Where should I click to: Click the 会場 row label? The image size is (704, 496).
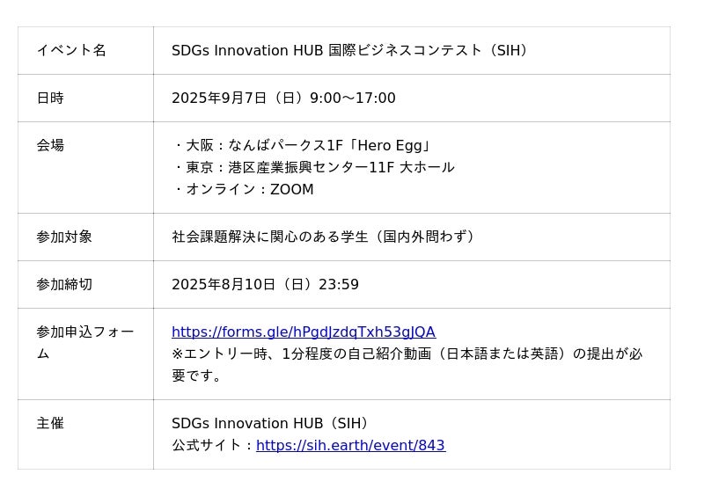(50, 146)
